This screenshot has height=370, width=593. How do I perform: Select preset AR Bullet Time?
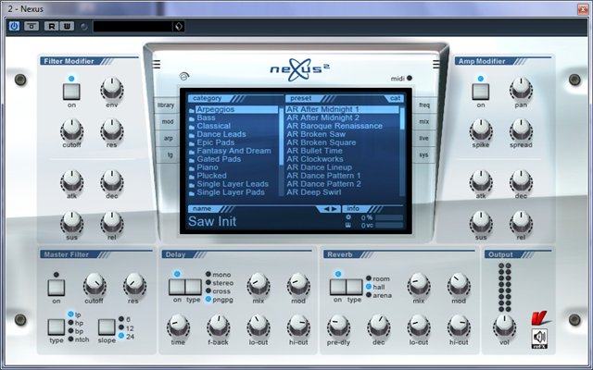point(342,151)
